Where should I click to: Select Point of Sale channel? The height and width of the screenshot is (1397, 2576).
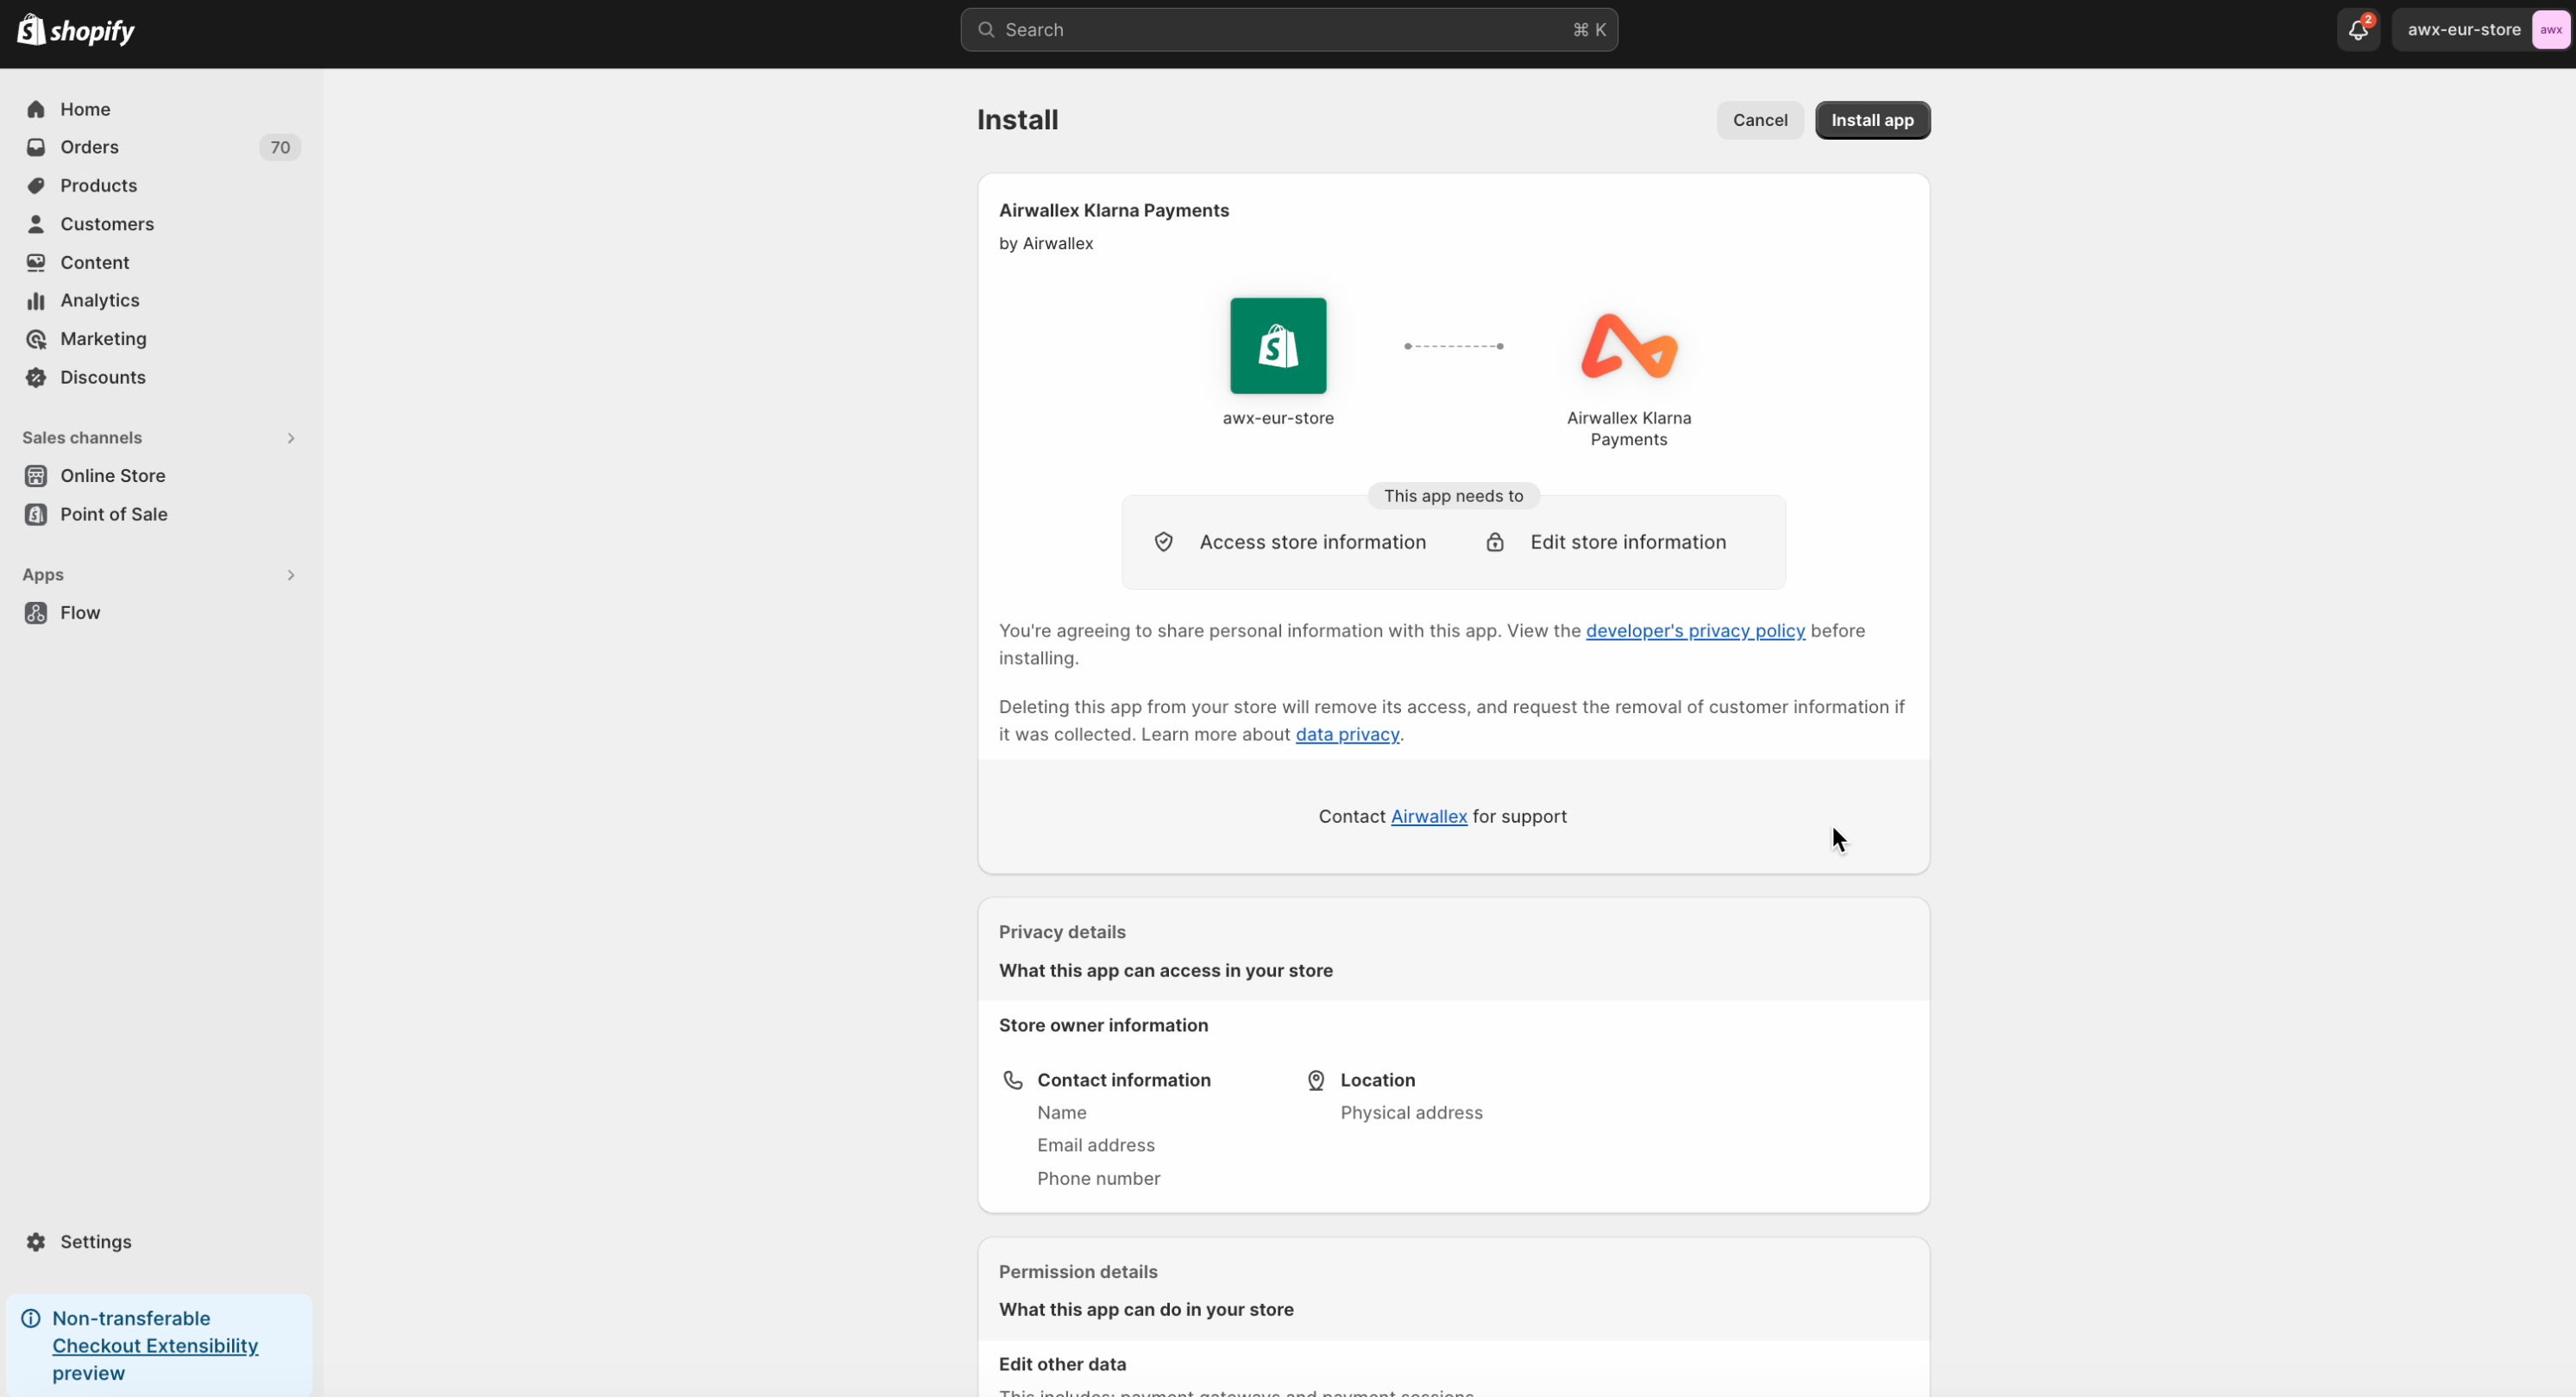pos(113,514)
